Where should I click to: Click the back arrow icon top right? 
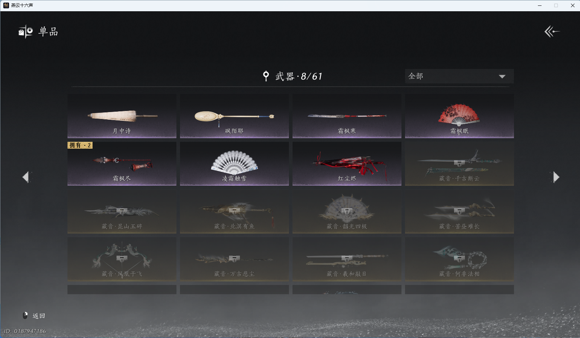coord(552,32)
